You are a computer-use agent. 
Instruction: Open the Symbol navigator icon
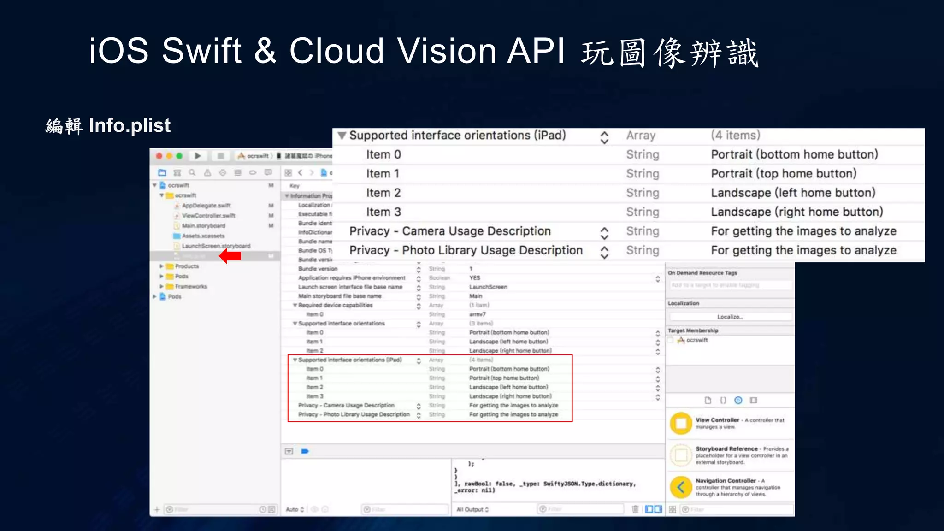[177, 172]
